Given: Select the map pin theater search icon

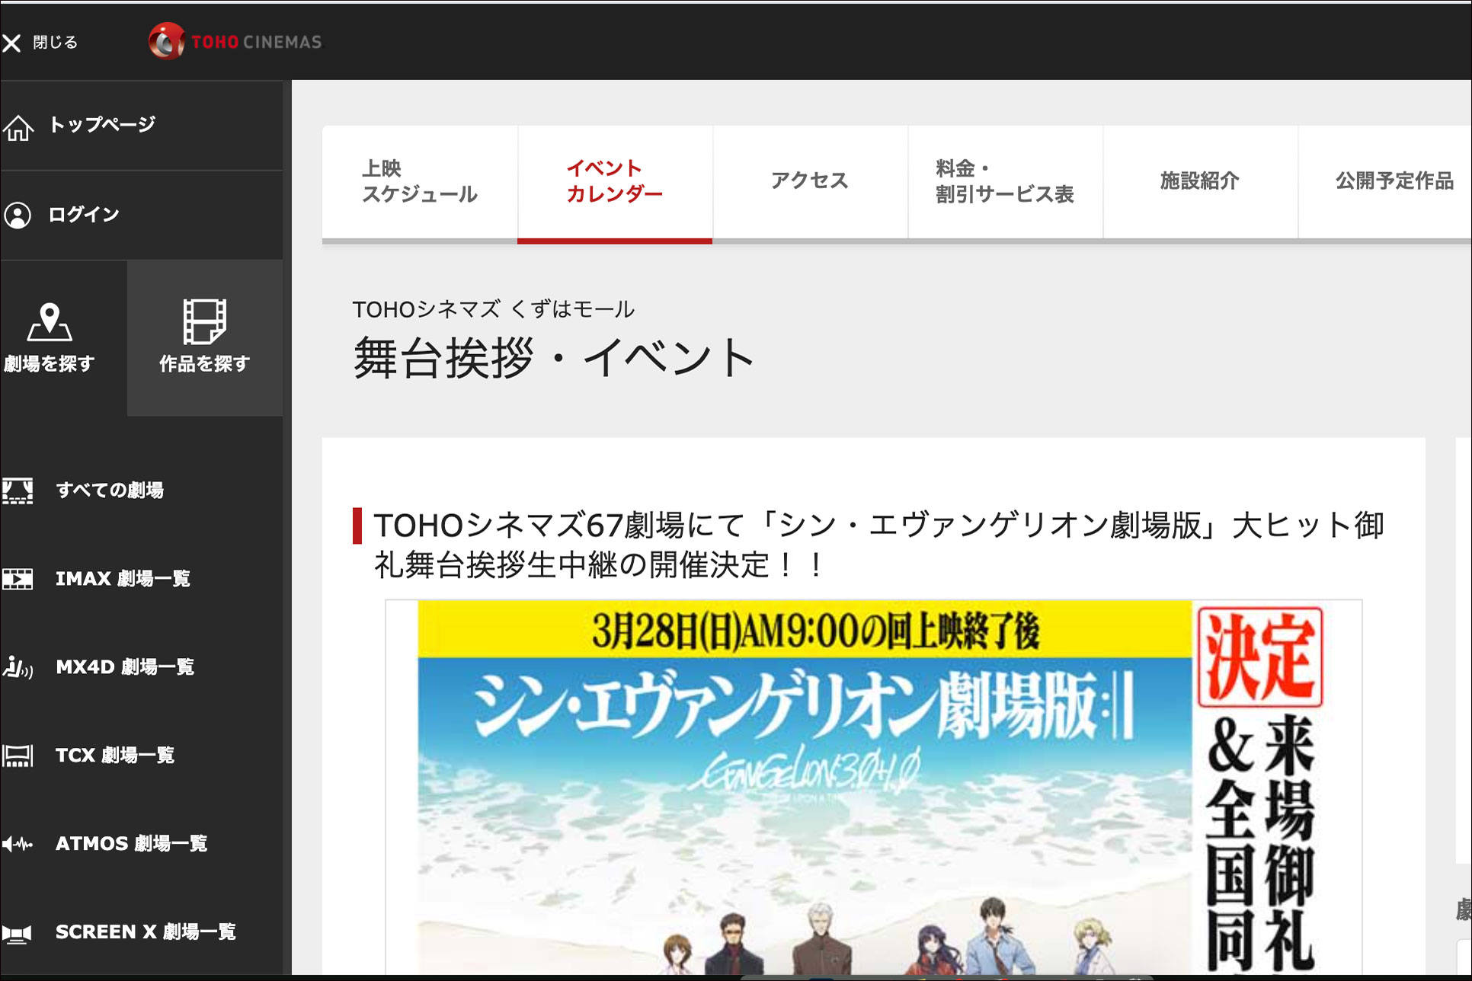Looking at the screenshot, I should 50,321.
